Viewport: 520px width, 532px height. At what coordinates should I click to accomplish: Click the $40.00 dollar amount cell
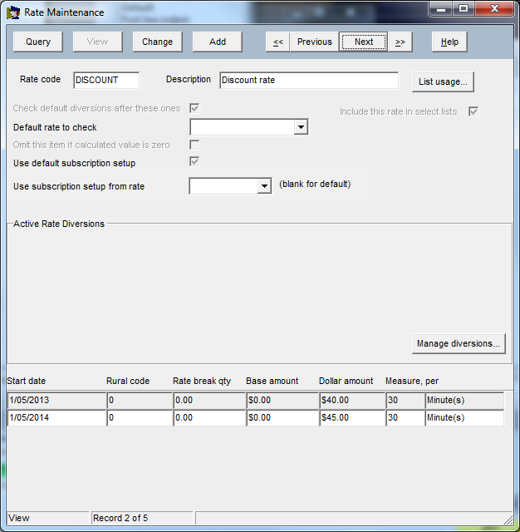click(352, 401)
